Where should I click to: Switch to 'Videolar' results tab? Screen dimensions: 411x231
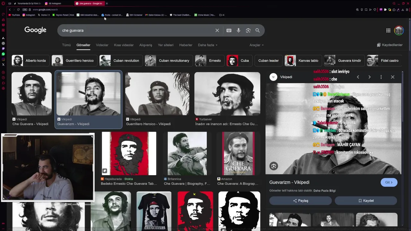(x=102, y=45)
